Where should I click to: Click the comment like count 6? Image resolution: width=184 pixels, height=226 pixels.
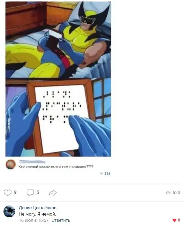coord(179,220)
